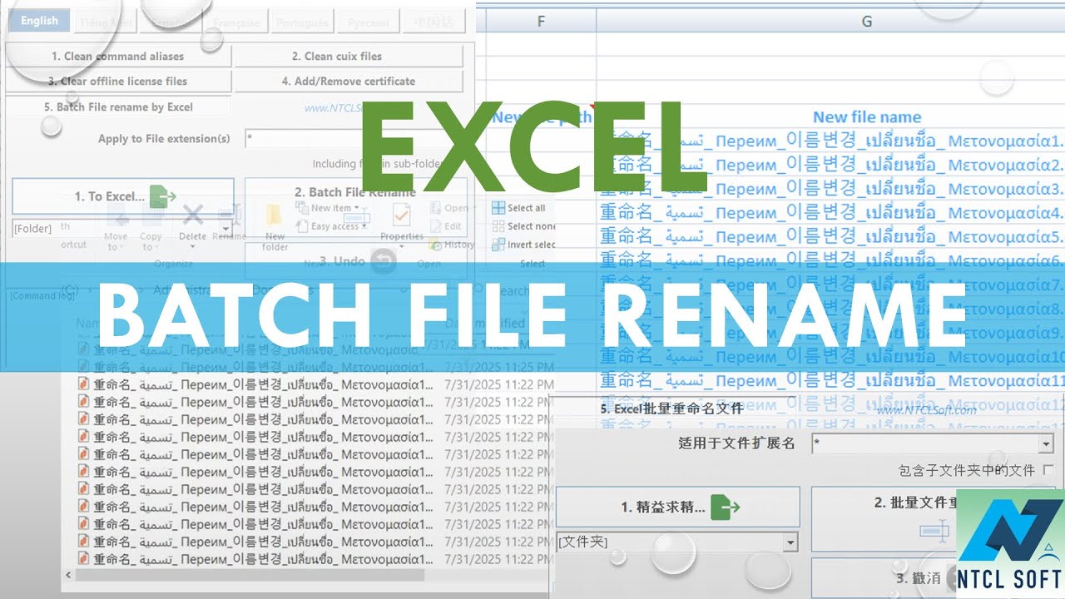Open www.NTCLSoft.com link in Chinese dialog
1065x599 pixels.
coord(927,410)
